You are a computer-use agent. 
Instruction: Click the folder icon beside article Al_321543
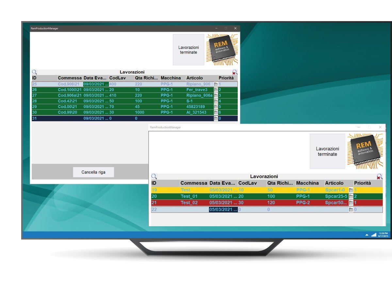tap(216, 112)
